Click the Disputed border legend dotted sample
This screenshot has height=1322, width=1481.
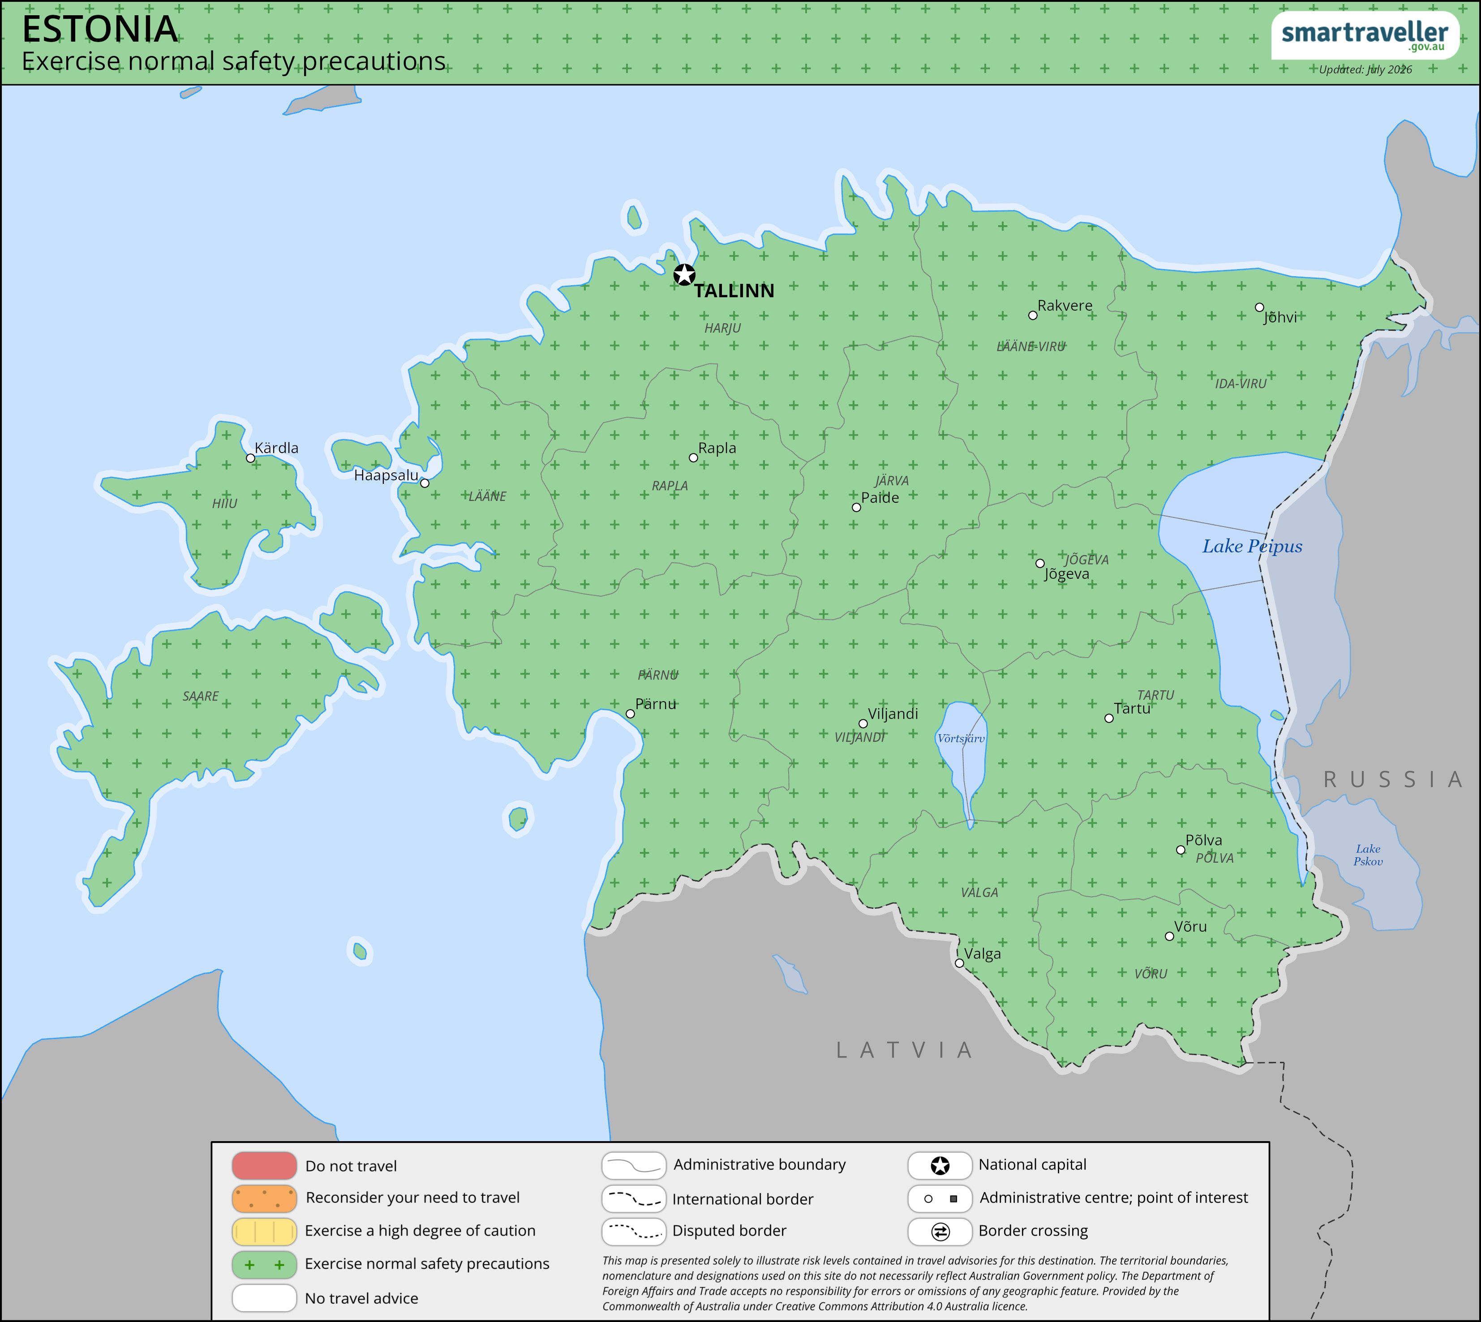[634, 1232]
